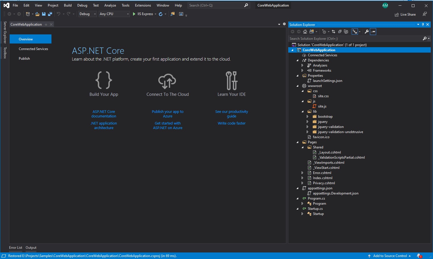Select Connected Services tab in sidebar
Image resolution: width=433 pixels, height=259 pixels.
pyautogui.click(x=33, y=49)
